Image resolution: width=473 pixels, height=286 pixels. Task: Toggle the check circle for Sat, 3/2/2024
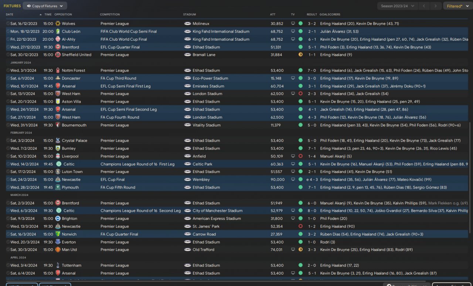point(8,141)
